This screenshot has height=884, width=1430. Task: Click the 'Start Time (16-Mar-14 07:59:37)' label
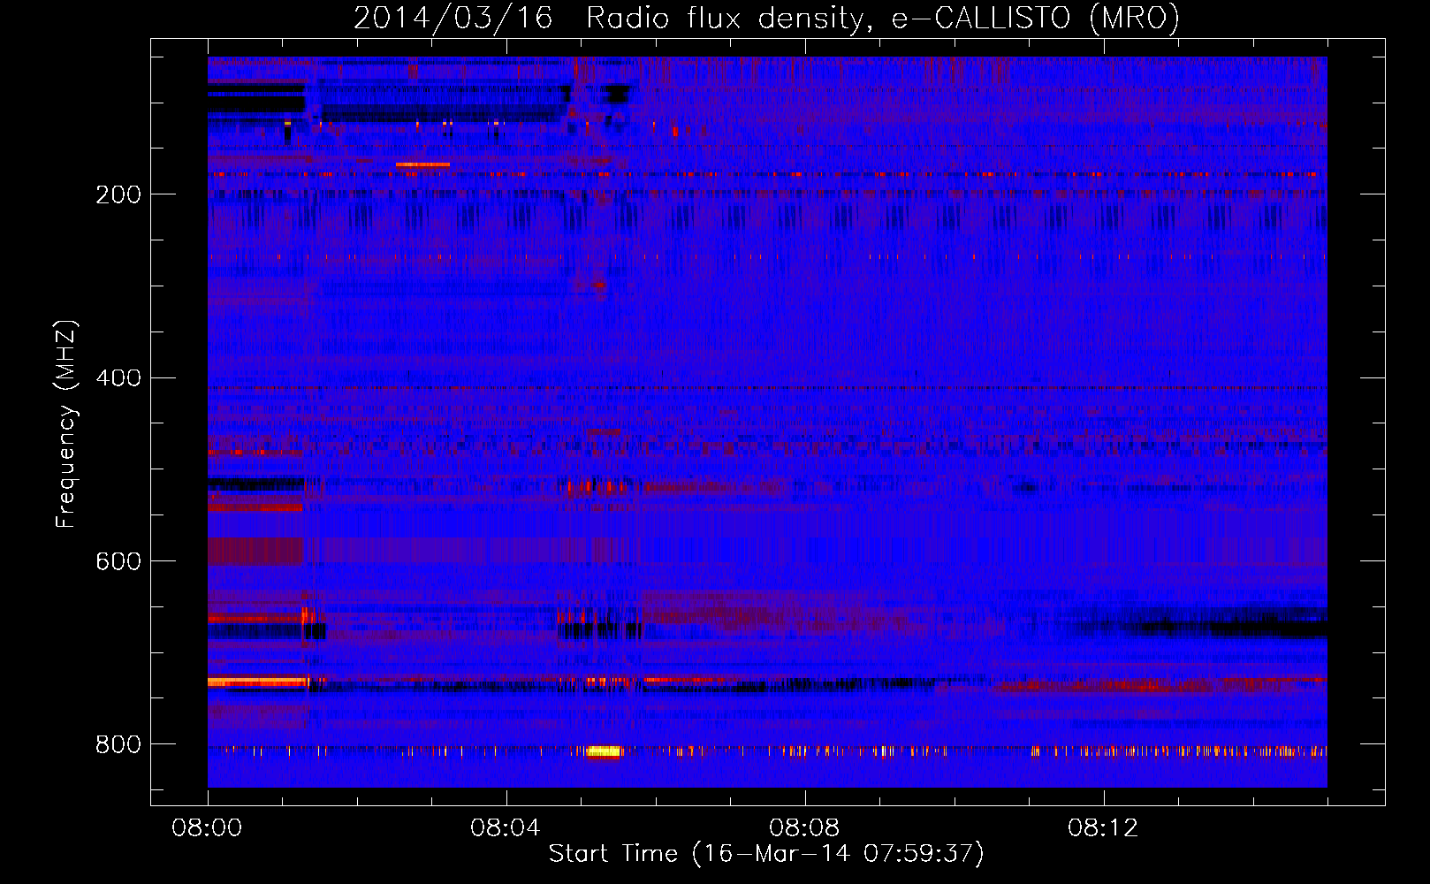766,854
